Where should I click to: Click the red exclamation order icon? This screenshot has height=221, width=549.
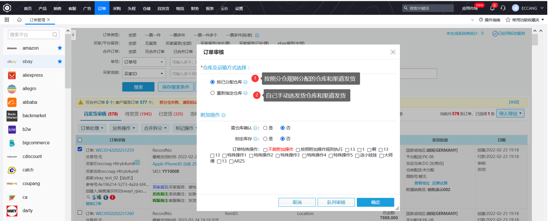(113, 197)
